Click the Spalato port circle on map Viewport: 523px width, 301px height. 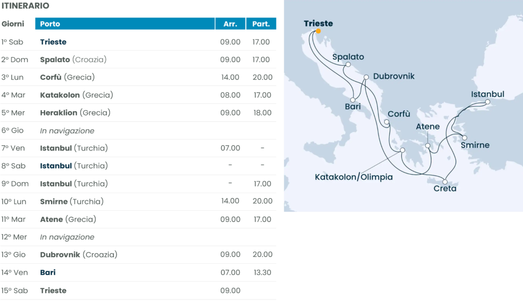(x=348, y=65)
